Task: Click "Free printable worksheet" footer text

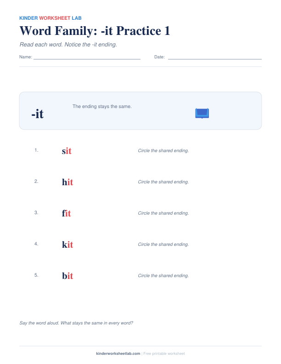Action: (x=164, y=353)
